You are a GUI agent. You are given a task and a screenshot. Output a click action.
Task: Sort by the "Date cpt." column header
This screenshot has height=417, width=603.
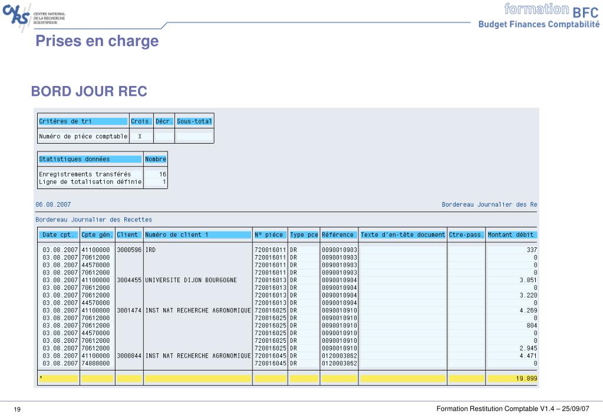click(59, 235)
